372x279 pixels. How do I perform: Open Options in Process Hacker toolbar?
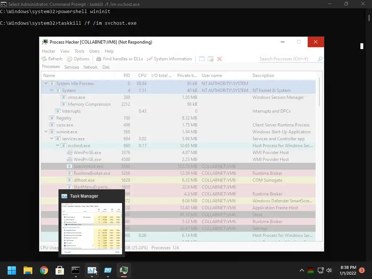[78, 59]
